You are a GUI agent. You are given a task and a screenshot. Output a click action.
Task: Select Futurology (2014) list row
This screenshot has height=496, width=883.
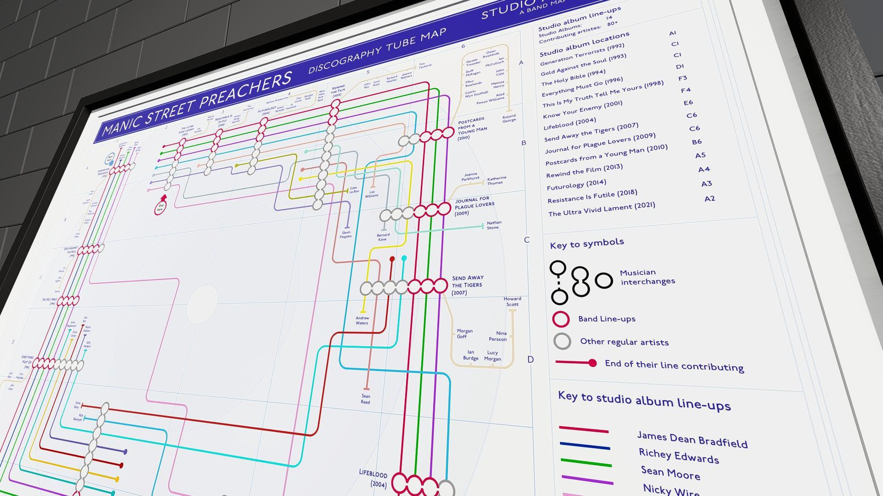[577, 184]
